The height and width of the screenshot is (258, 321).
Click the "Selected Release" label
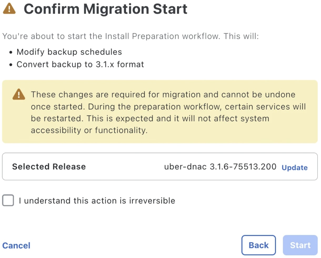(x=49, y=167)
